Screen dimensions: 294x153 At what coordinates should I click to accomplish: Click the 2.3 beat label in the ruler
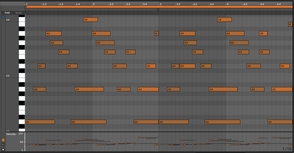(x=128, y=4)
